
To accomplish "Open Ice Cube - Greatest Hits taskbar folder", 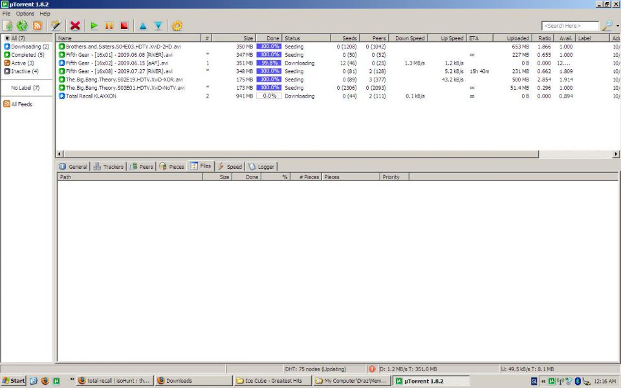I will [x=272, y=381].
